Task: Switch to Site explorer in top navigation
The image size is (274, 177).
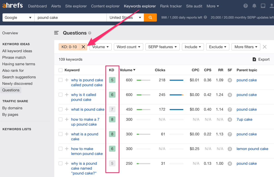Action: tap(76, 6)
